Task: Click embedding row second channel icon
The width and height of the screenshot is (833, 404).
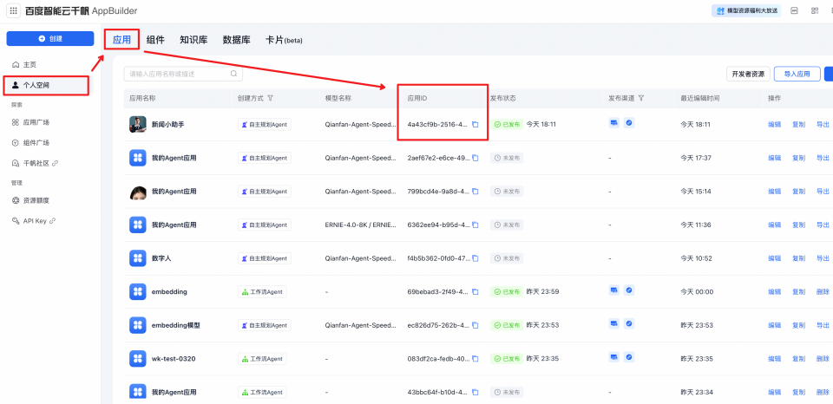Action: point(629,290)
